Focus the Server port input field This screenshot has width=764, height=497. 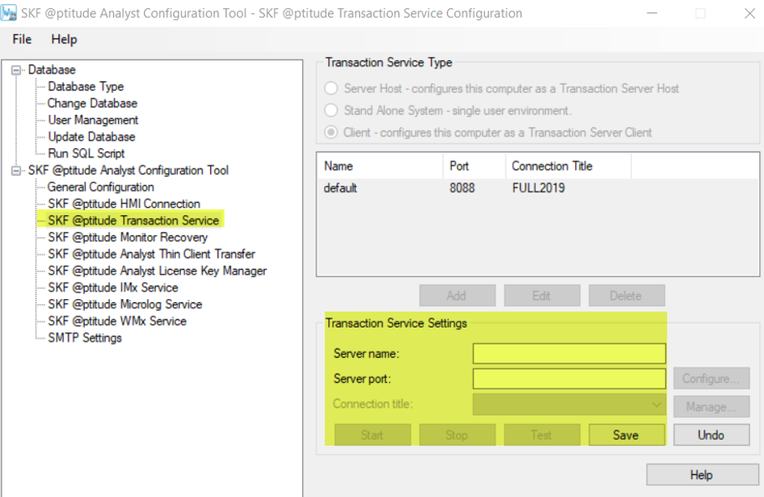[569, 379]
